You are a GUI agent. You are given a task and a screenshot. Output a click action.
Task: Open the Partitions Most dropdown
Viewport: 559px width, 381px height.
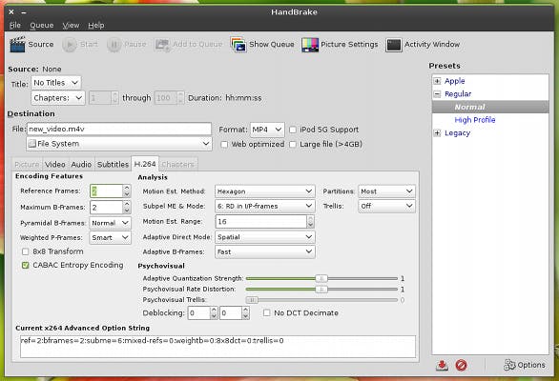point(386,191)
